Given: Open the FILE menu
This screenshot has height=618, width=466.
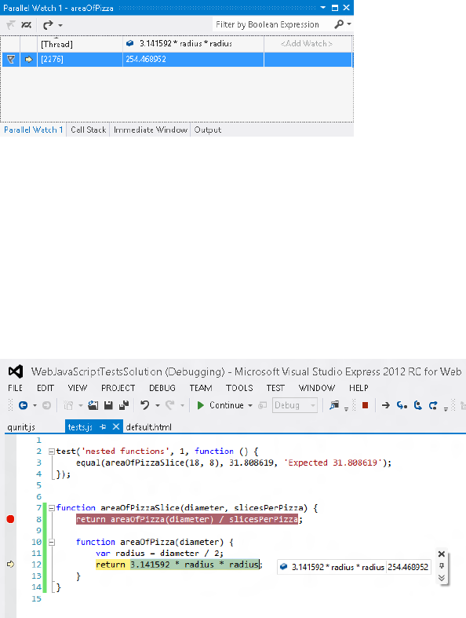Looking at the screenshot, I should [16, 388].
